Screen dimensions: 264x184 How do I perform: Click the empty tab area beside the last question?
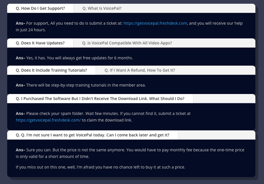click(x=217, y=135)
